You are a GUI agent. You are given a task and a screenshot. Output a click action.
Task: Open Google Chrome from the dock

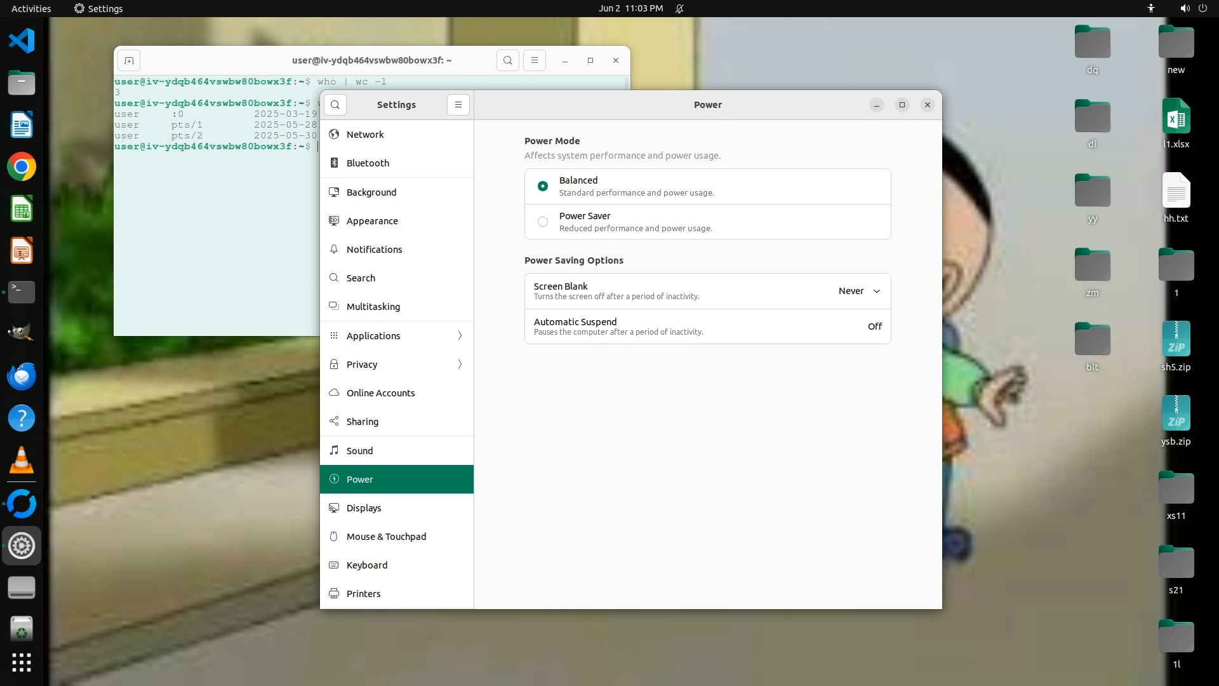pos(22,167)
